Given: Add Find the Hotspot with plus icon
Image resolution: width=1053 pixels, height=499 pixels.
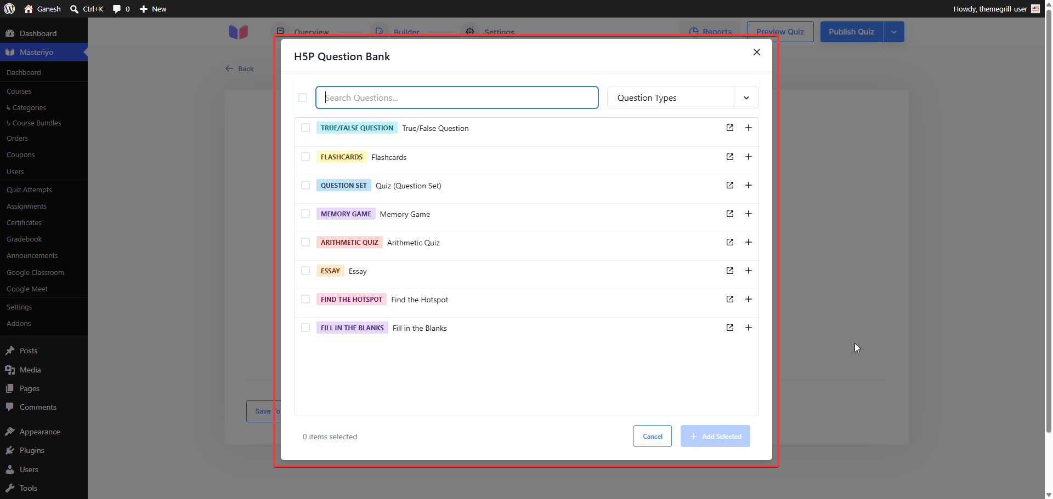Looking at the screenshot, I should [749, 299].
